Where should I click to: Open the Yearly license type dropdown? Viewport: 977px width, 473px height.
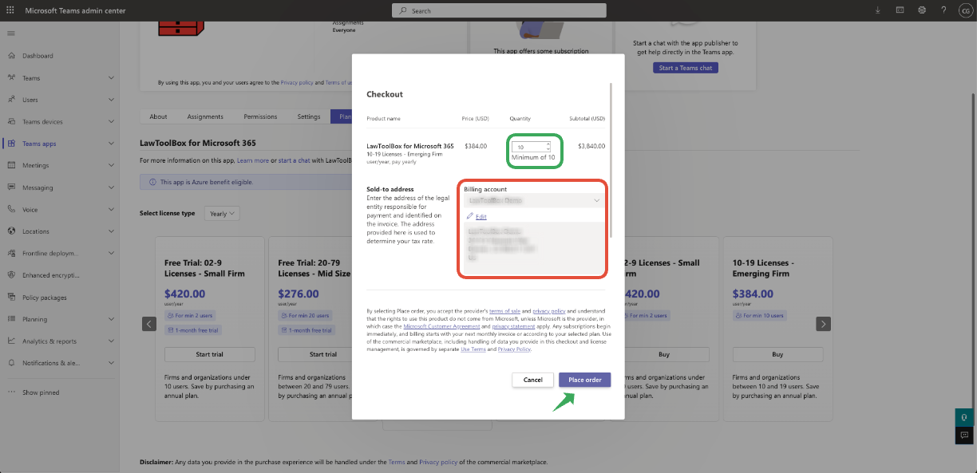click(222, 214)
